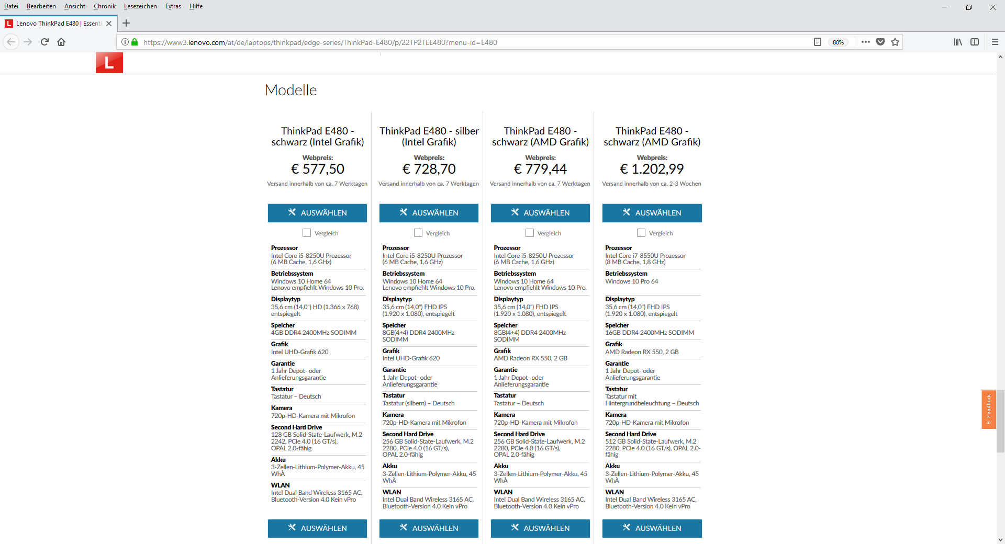Click bottom AUSWÄHLEN under silber model column

click(429, 528)
